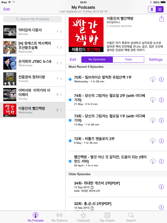Viewport: 167px width, 223px height.
Task: Tap 정치다방 artwork thumbnail
Action: [10, 79]
